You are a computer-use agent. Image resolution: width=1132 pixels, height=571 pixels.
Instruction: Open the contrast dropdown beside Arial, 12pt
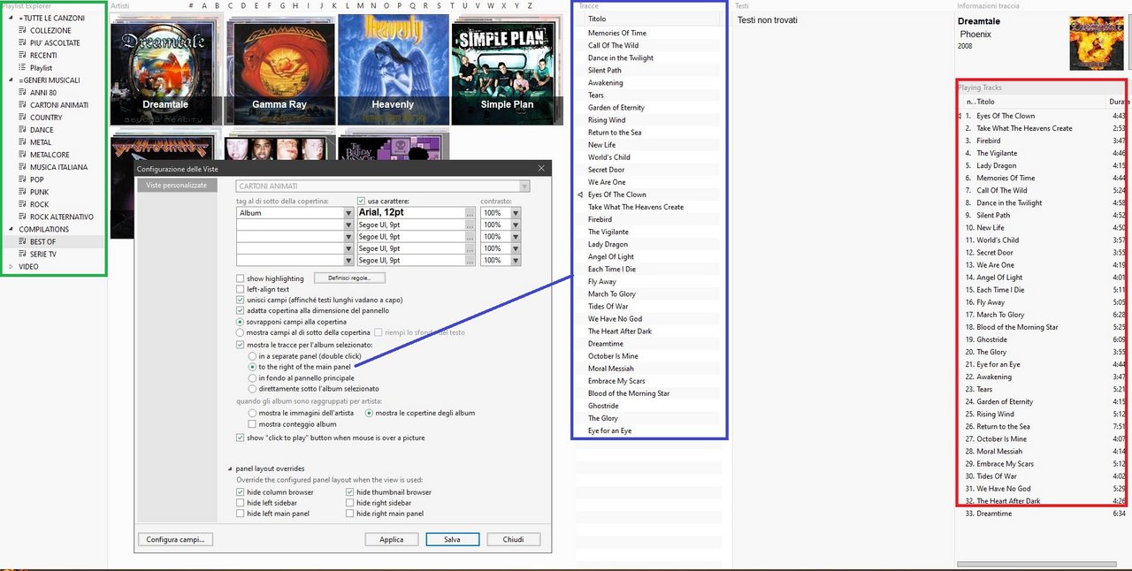[x=516, y=213]
